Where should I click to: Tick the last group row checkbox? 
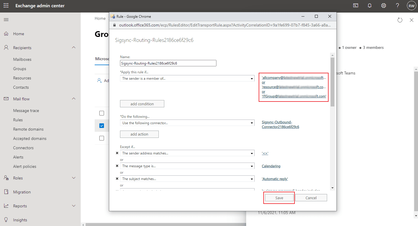pos(102,138)
